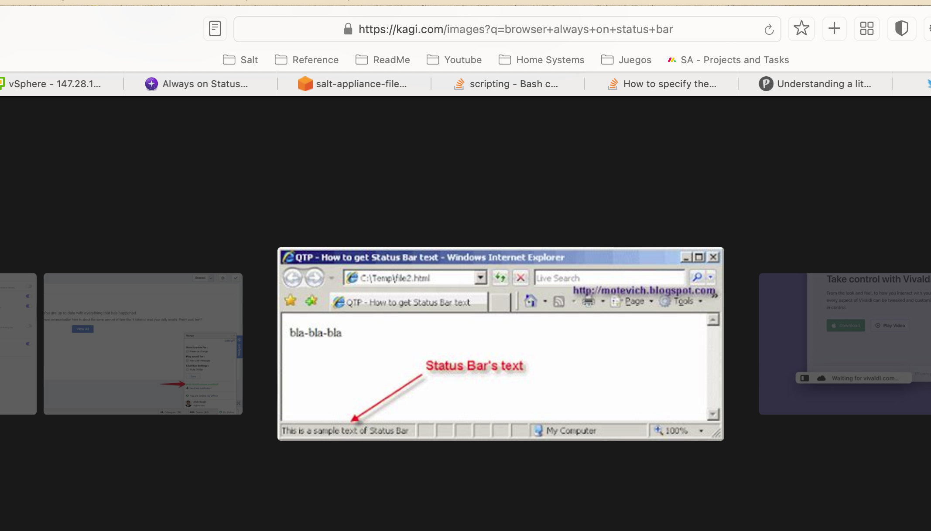Open the Home Systems bookmarks folder

click(x=541, y=60)
